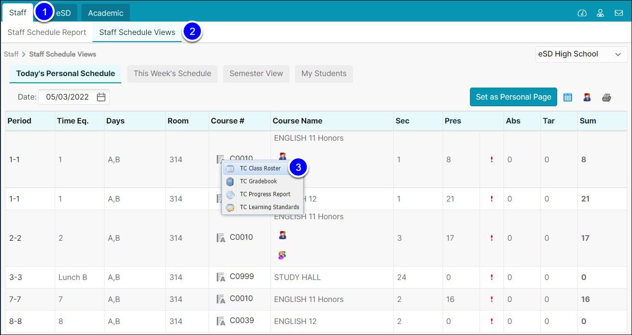Click the Set as Personal Page button
632x335 pixels.
(x=514, y=97)
